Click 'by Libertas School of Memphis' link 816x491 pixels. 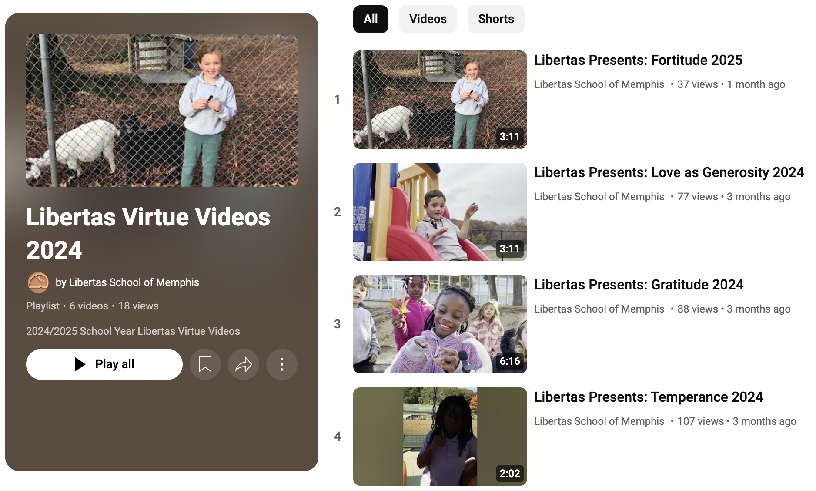(127, 282)
